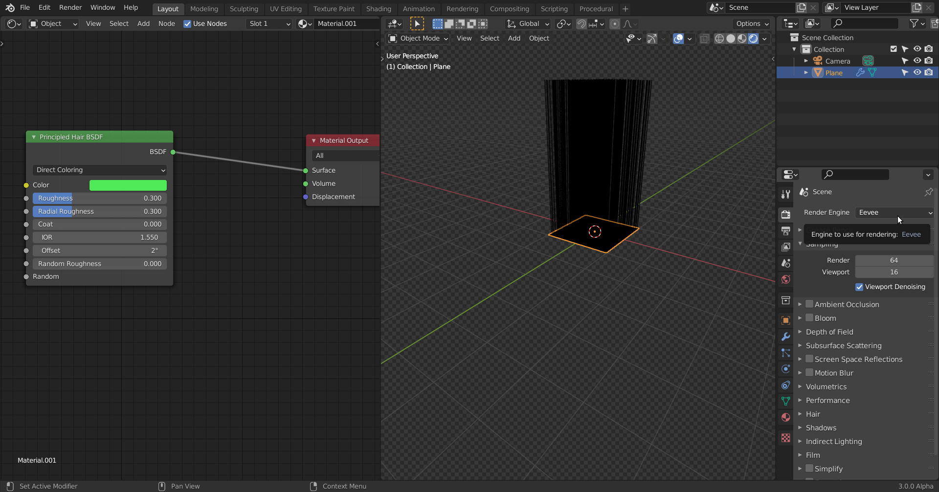Open Render Engine dropdown showing Eevee
This screenshot has width=939, height=492.
(x=895, y=212)
